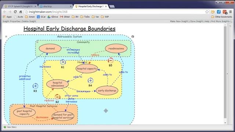Open Insight Properties link
Screen dimensions: 235x132
coord(11,21)
